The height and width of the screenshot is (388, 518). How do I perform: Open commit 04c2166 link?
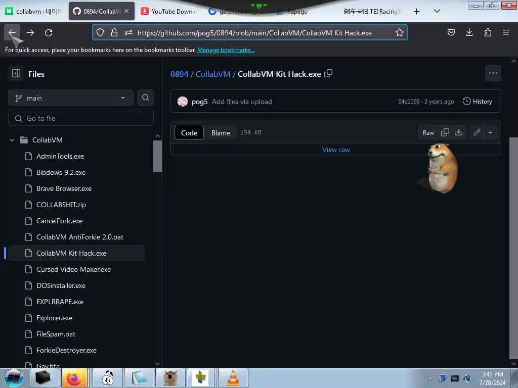click(x=409, y=101)
